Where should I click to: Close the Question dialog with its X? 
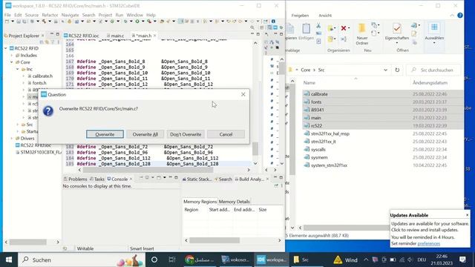[243, 94]
